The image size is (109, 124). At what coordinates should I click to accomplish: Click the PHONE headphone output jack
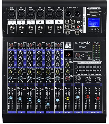click(x=77, y=33)
